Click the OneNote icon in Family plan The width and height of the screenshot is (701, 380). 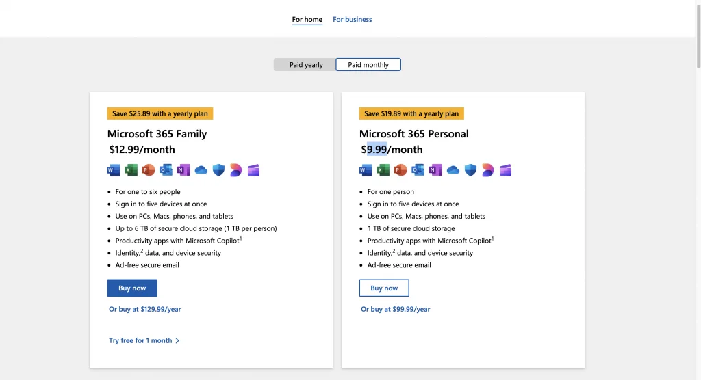[x=183, y=170]
